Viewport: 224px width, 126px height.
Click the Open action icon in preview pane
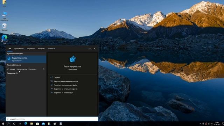click(x=51, y=77)
